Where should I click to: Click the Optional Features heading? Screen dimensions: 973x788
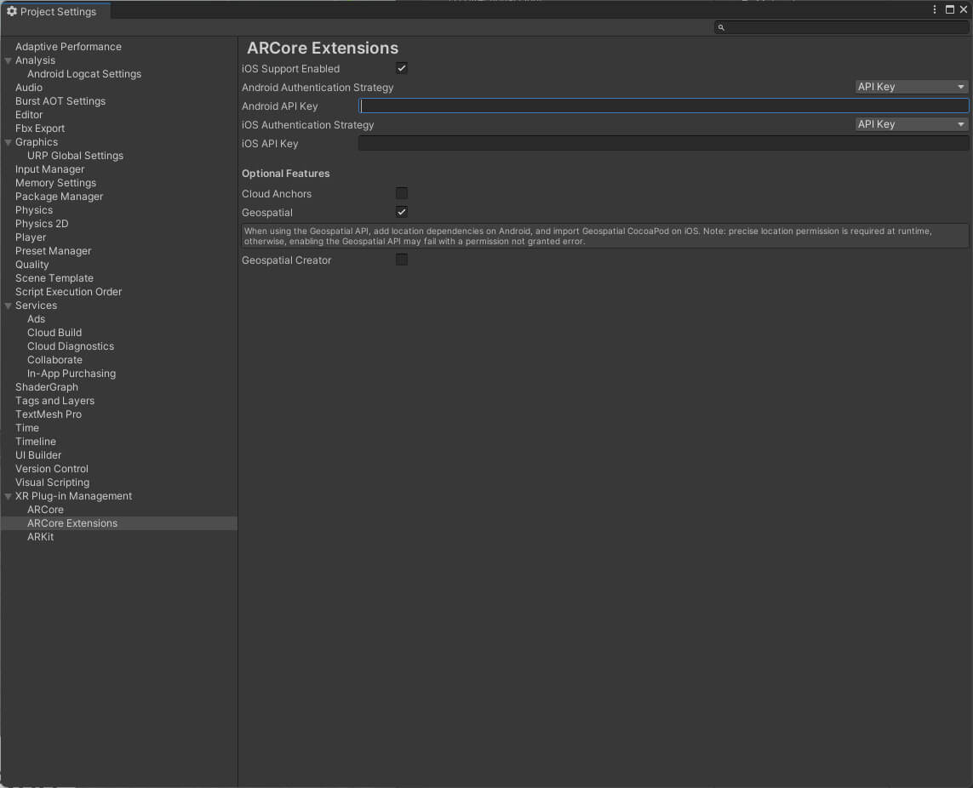[x=285, y=174]
